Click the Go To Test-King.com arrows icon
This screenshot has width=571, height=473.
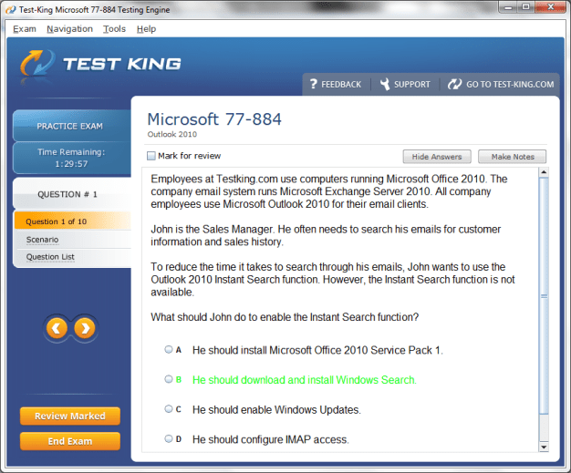click(454, 84)
